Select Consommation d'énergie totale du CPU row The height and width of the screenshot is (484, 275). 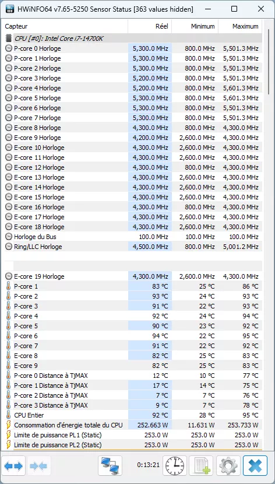[x=133, y=425]
